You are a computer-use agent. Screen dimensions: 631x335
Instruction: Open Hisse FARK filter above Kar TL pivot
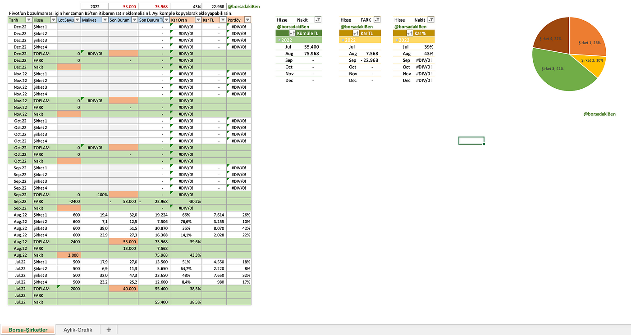pos(377,20)
